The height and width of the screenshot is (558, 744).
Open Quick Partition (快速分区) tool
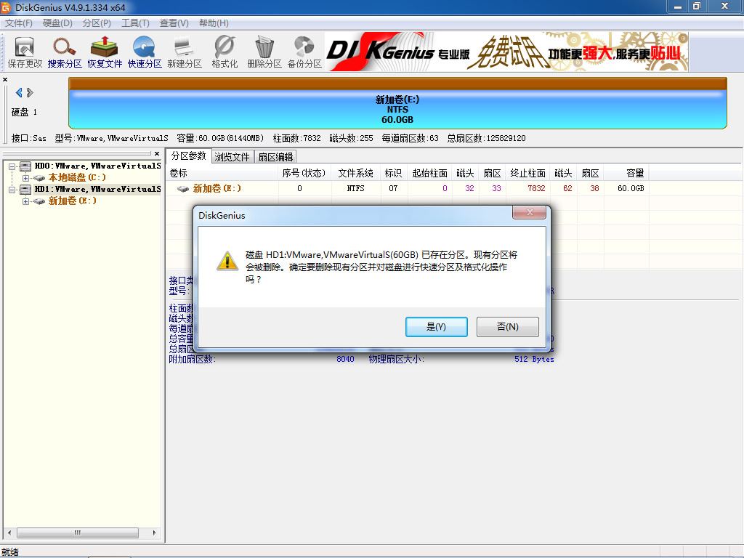145,52
